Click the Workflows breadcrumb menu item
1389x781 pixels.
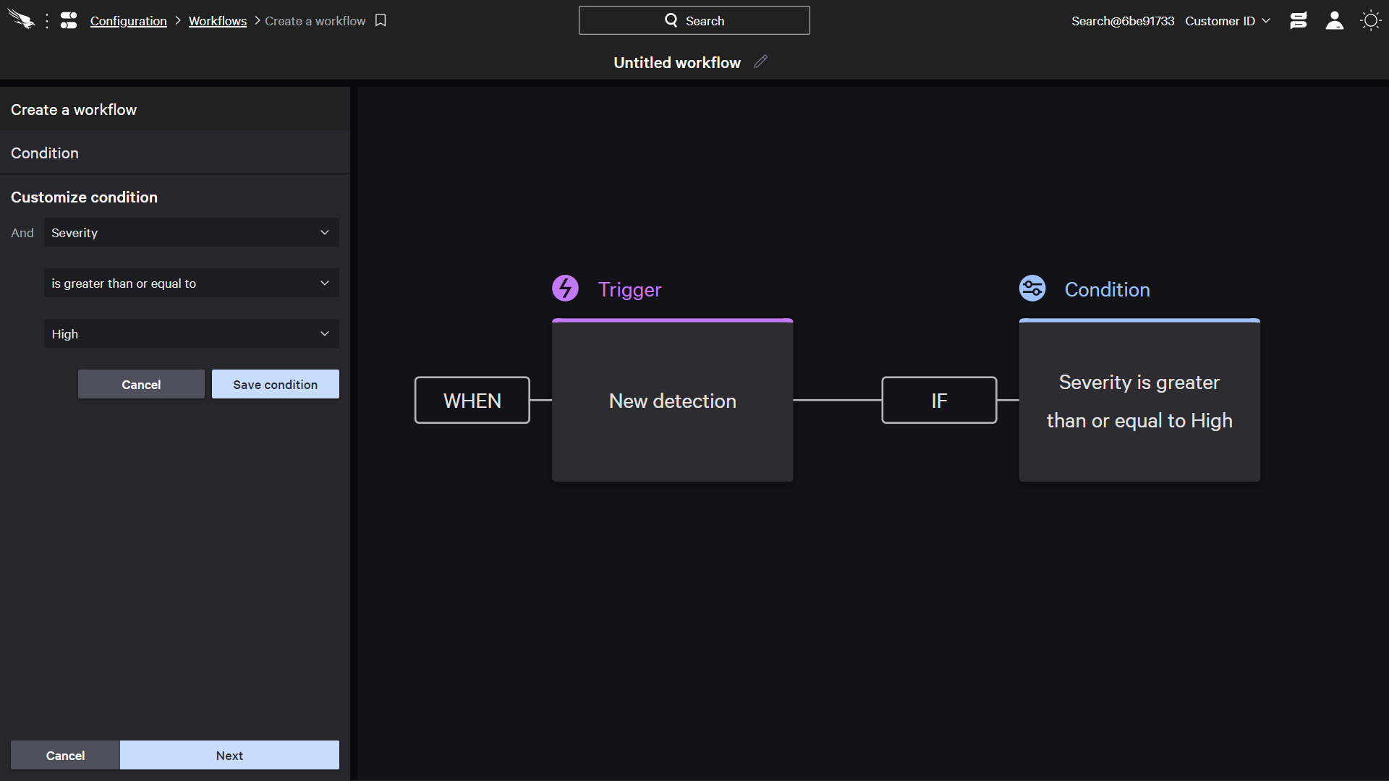[218, 21]
